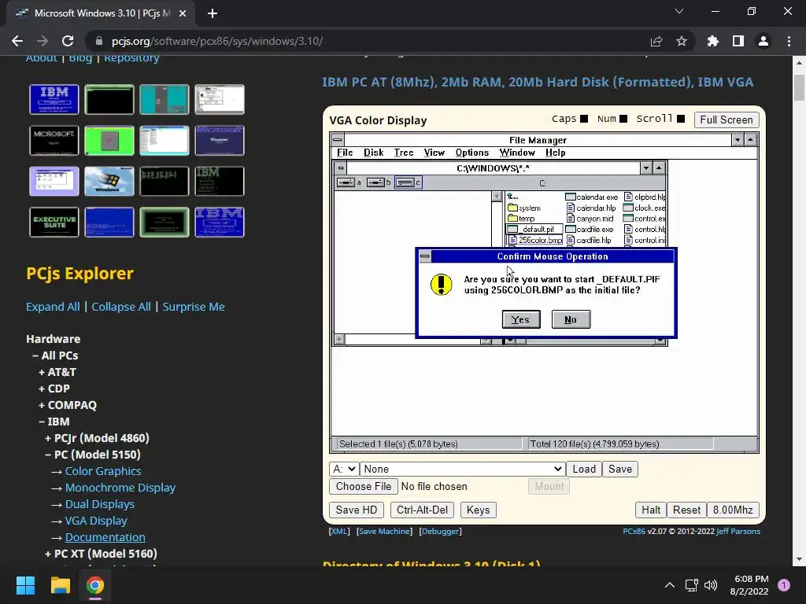Open Chrome side panel icon
Viewport: 806px width, 604px height.
(738, 41)
